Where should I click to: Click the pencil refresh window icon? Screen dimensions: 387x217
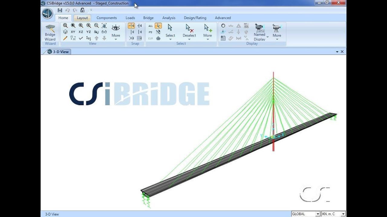click(x=65, y=38)
